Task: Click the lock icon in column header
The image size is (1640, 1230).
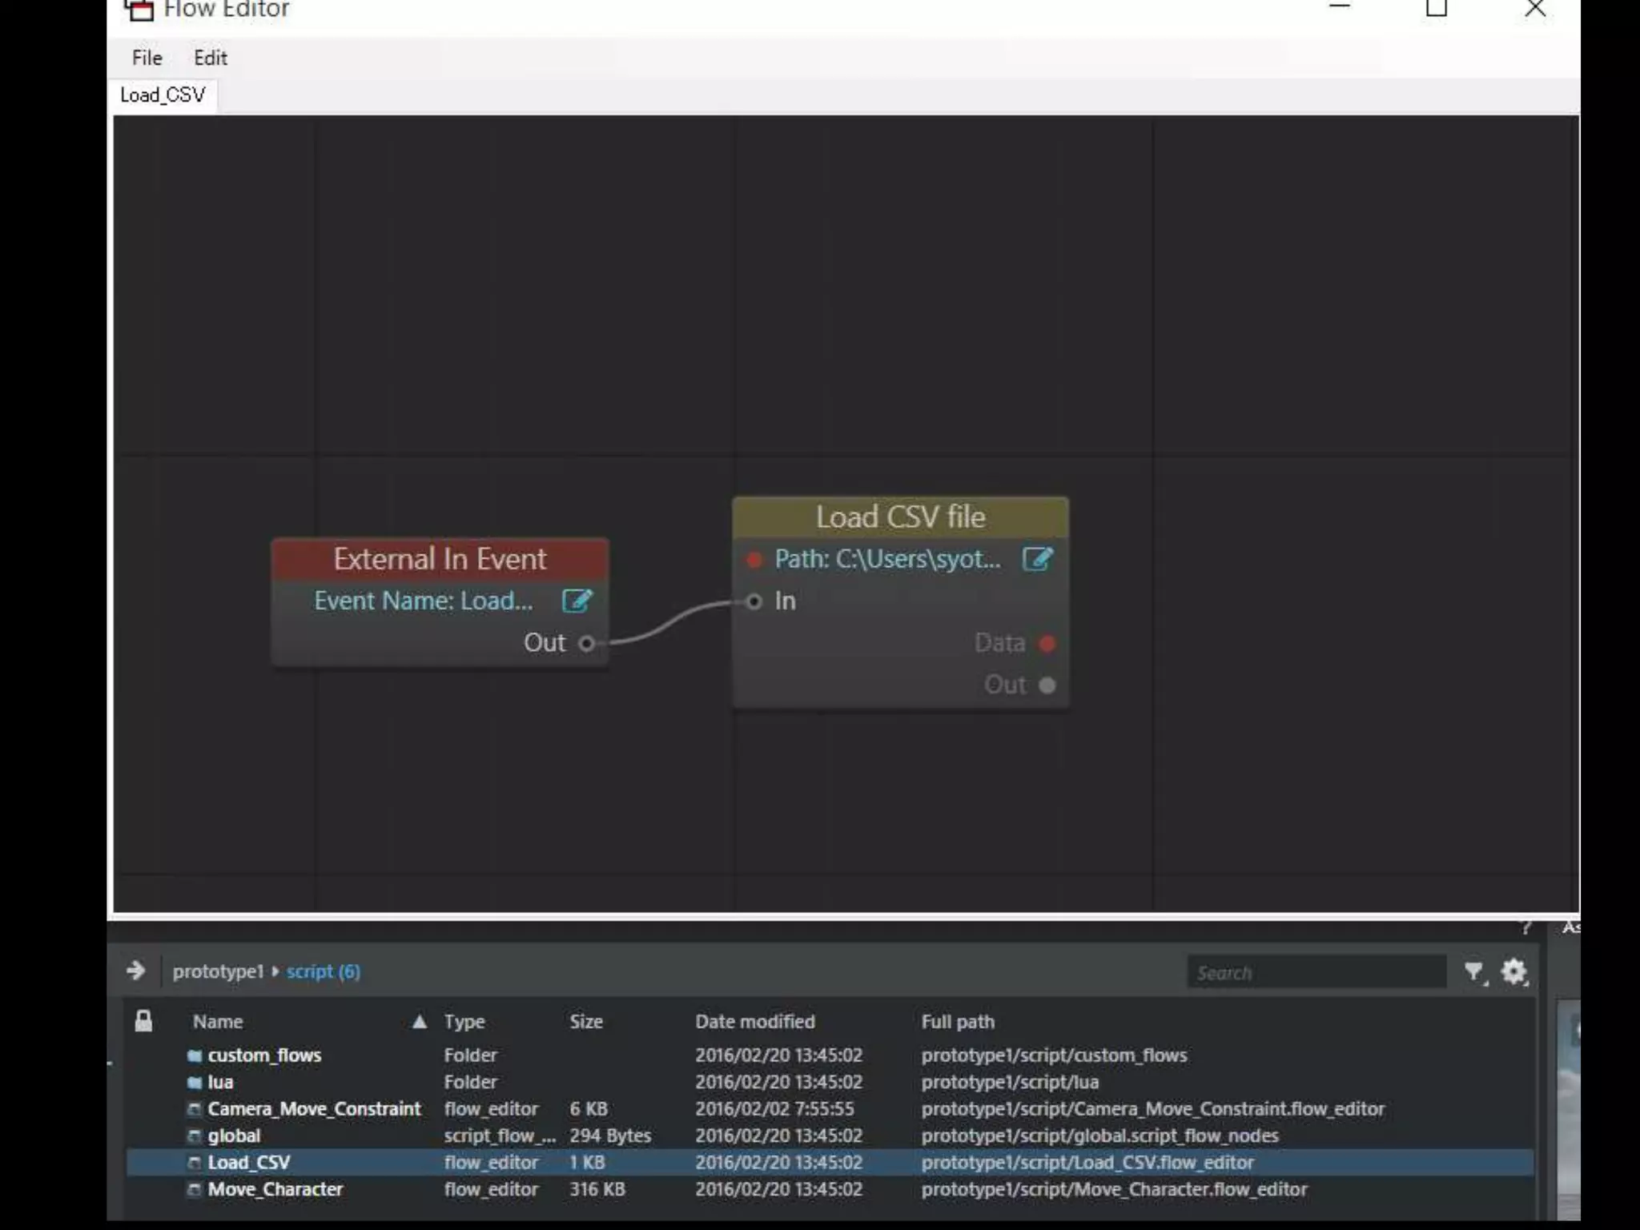Action: [x=143, y=1021]
